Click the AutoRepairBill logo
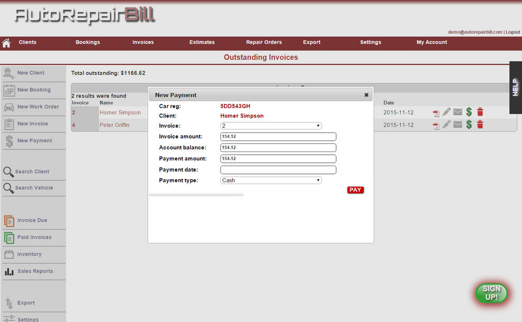Image resolution: width=522 pixels, height=322 pixels. click(x=85, y=16)
